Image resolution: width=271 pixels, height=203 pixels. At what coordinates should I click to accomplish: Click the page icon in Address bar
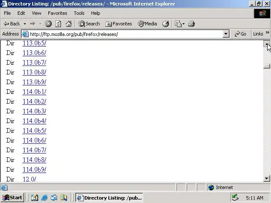[x=25, y=34]
